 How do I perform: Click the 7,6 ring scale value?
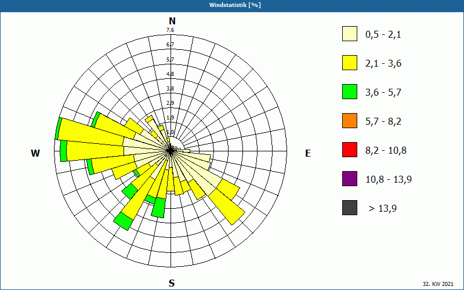point(170,30)
